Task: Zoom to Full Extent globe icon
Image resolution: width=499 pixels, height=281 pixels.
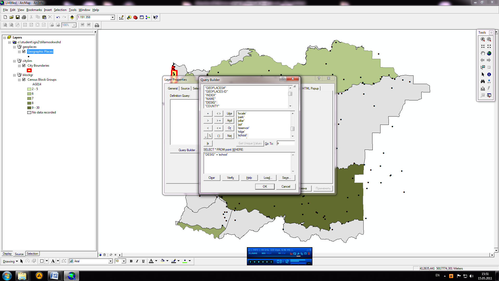Action: coord(489,53)
